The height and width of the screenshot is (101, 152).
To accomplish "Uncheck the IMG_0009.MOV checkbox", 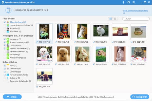I will (37, 87).
